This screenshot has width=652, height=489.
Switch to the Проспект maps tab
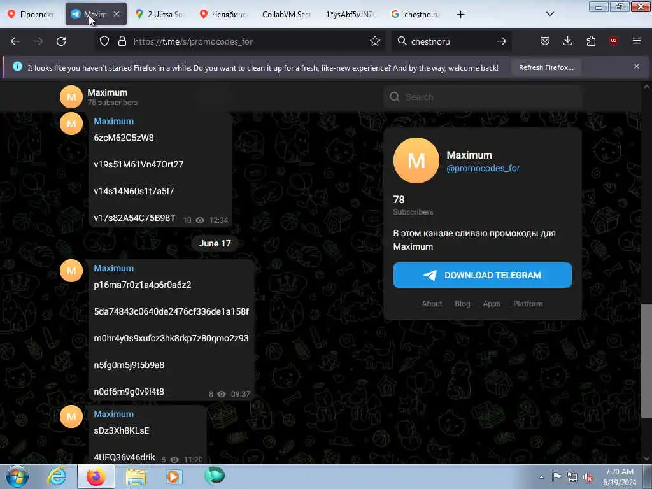[x=32, y=15]
